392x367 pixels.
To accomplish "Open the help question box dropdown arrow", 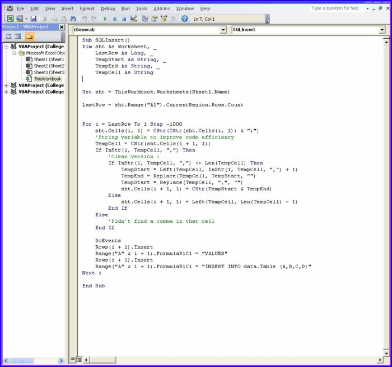I will click(367, 8).
